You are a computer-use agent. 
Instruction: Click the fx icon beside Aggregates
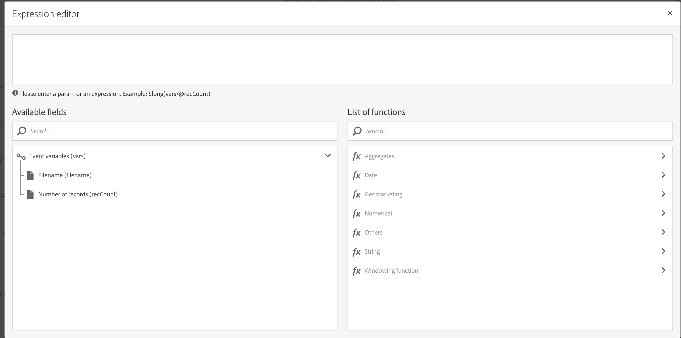click(356, 156)
